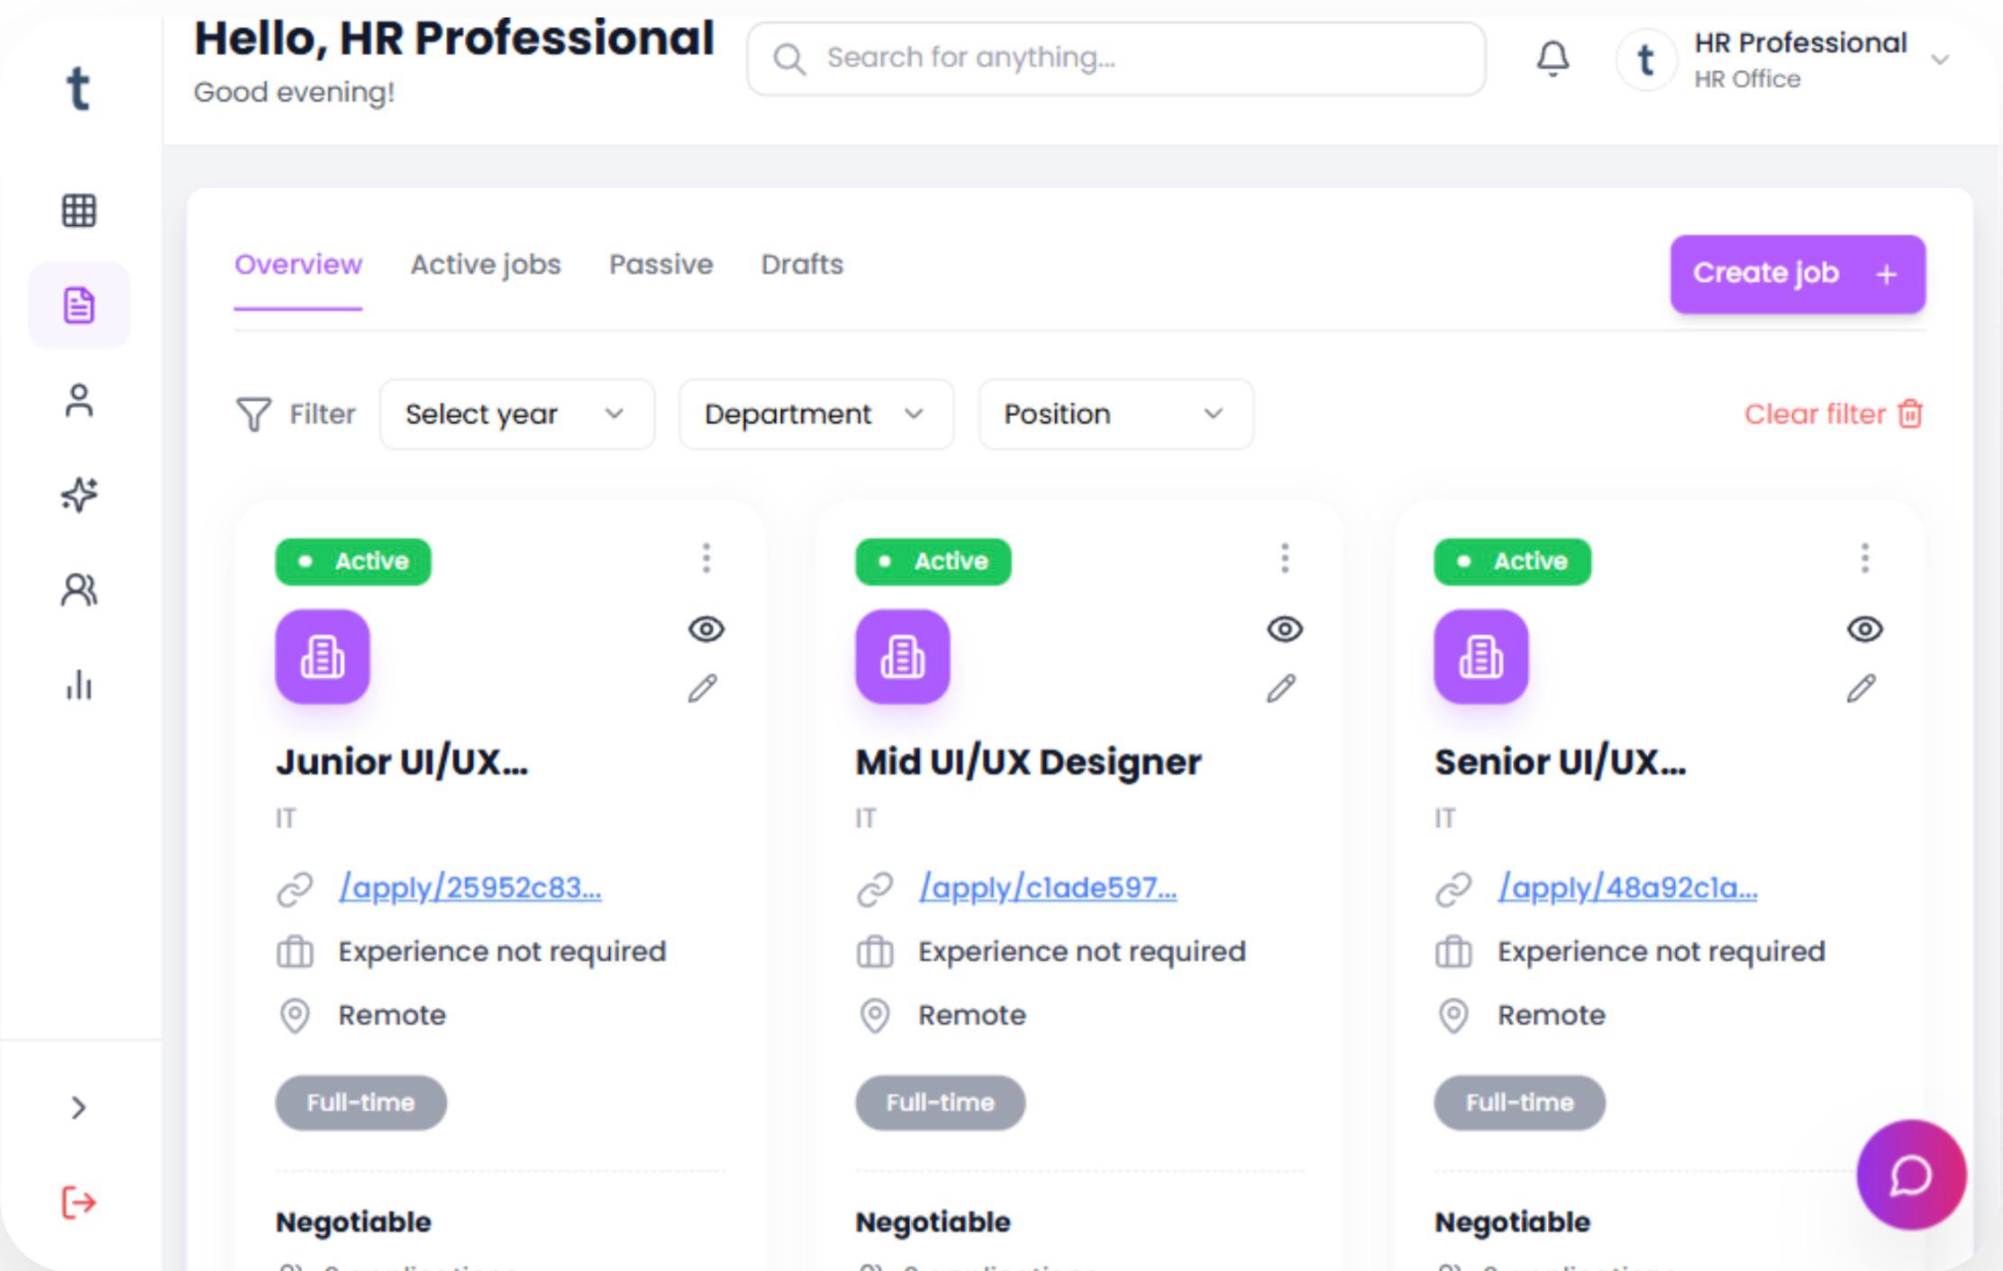Focus the Search for anything field
The image size is (2003, 1271).
click(1115, 59)
